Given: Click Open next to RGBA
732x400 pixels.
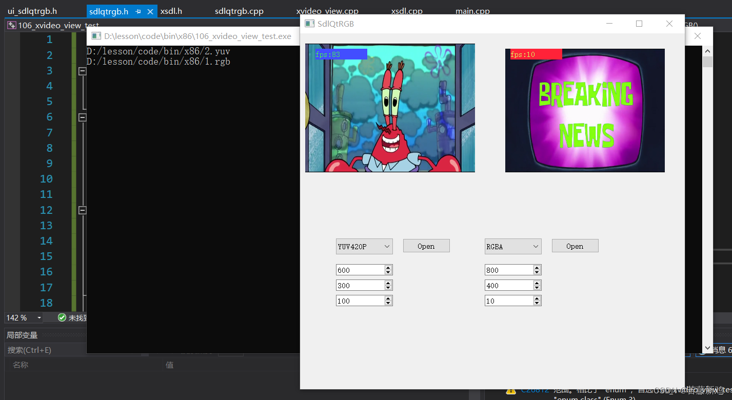Looking at the screenshot, I should 575,246.
